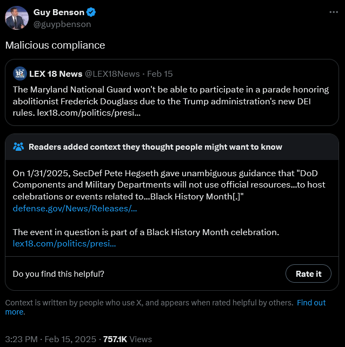Click the Do you find this helpful prompt
Image resolution: width=345 pixels, height=347 pixels.
pyautogui.click(x=58, y=273)
